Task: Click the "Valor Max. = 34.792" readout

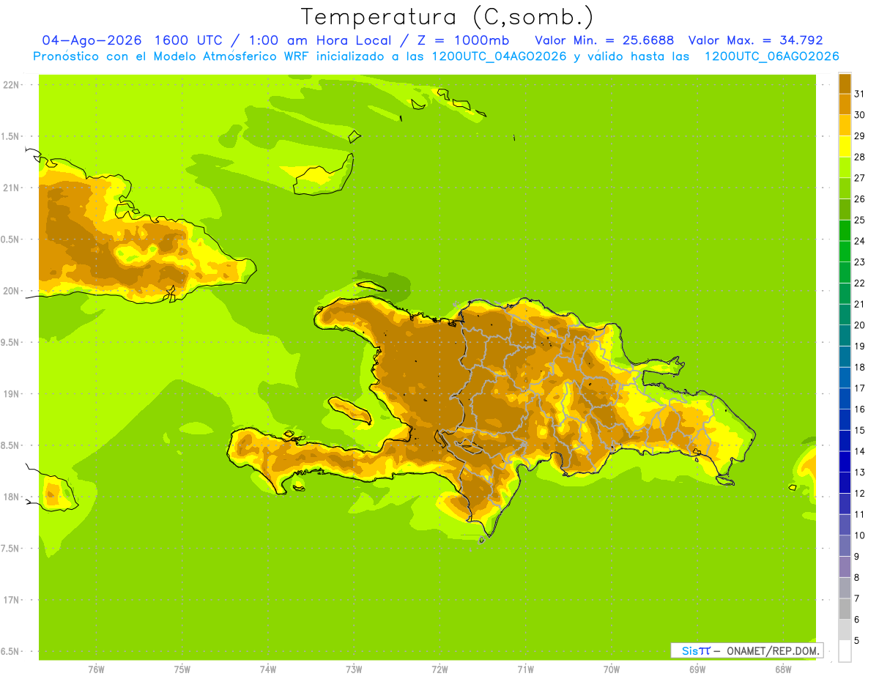Action: tap(756, 40)
